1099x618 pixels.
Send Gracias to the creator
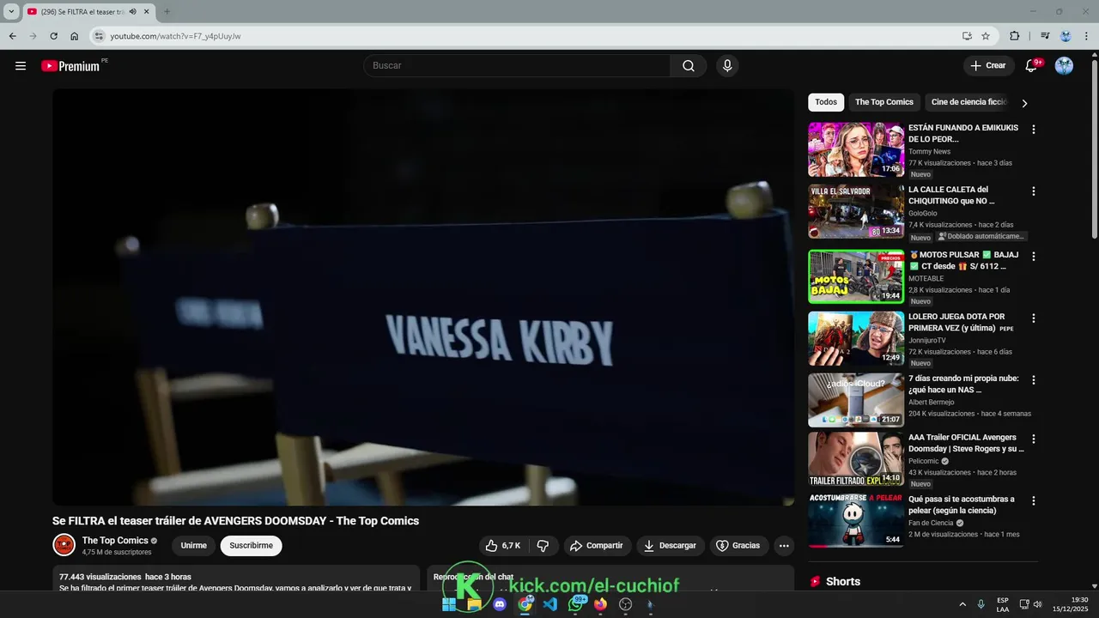pos(738,546)
